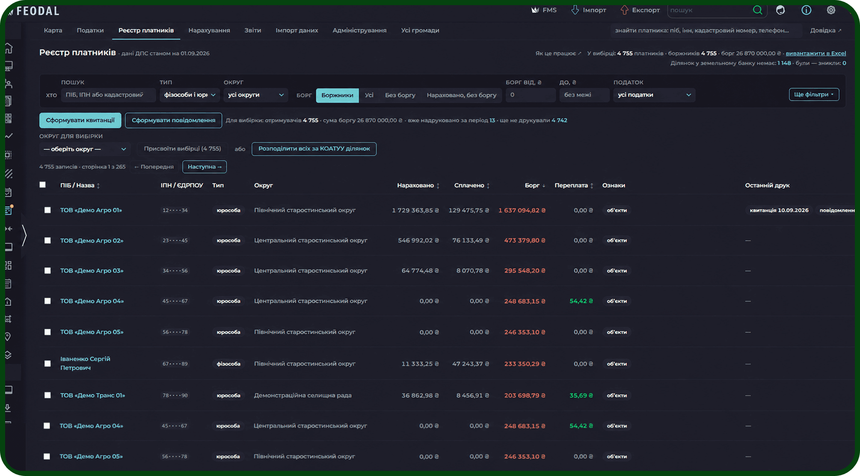Tick the select-all checkbox in table header
This screenshot has width=860, height=476.
tap(42, 185)
